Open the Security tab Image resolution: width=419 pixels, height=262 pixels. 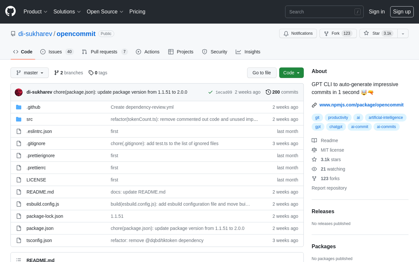215,52
